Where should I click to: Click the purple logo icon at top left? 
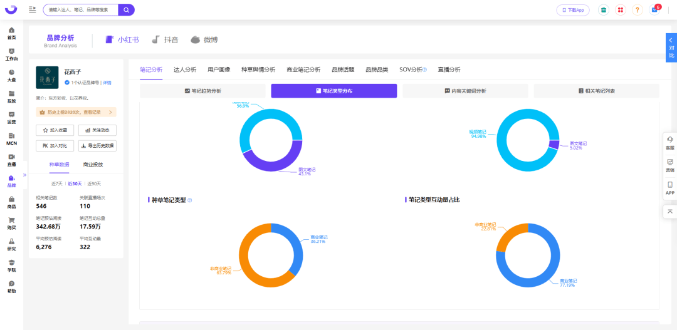click(x=11, y=9)
